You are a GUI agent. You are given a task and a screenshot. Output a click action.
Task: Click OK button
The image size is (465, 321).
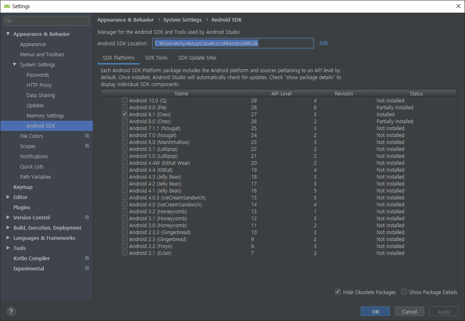(375, 312)
